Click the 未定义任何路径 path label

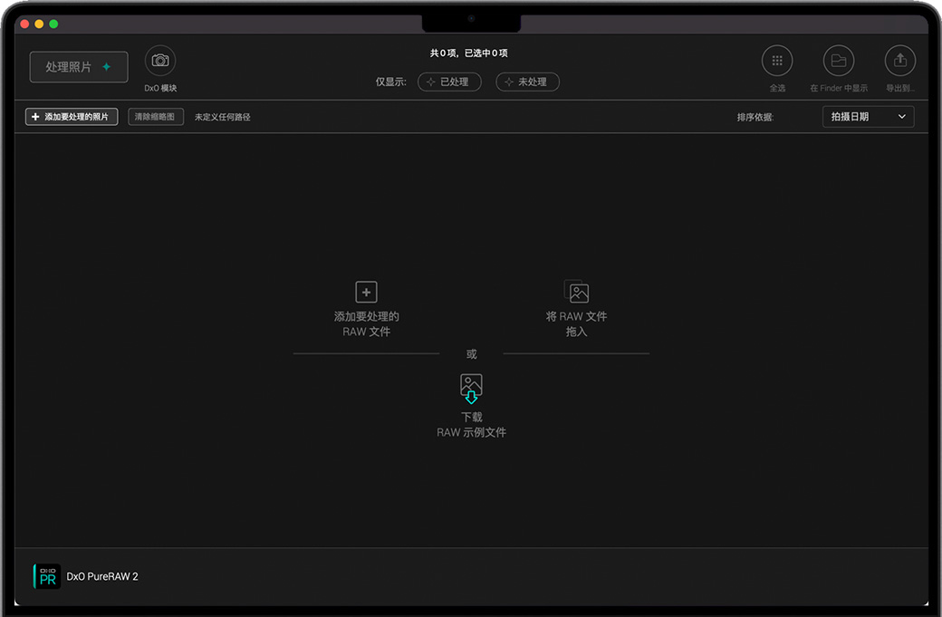[223, 117]
